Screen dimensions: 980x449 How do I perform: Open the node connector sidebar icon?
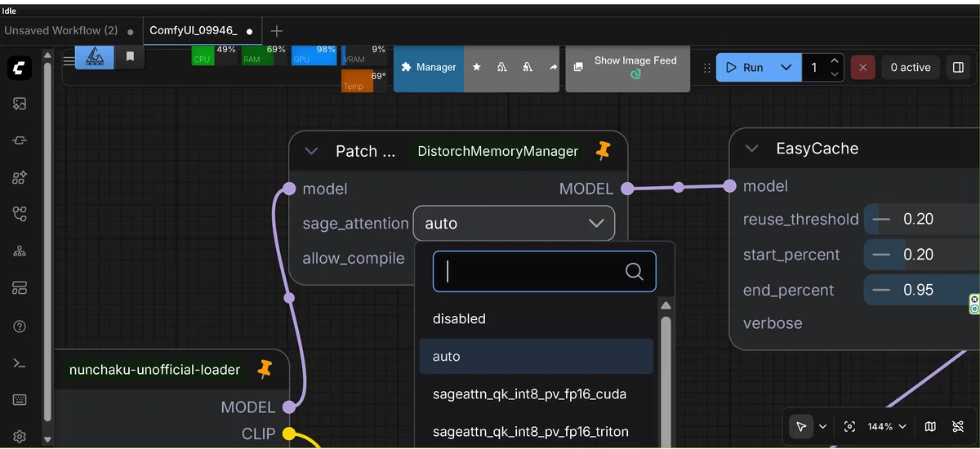(x=20, y=140)
